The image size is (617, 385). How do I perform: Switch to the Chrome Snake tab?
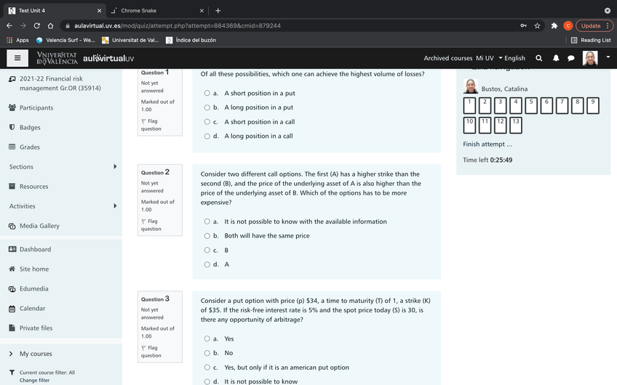coord(153,10)
